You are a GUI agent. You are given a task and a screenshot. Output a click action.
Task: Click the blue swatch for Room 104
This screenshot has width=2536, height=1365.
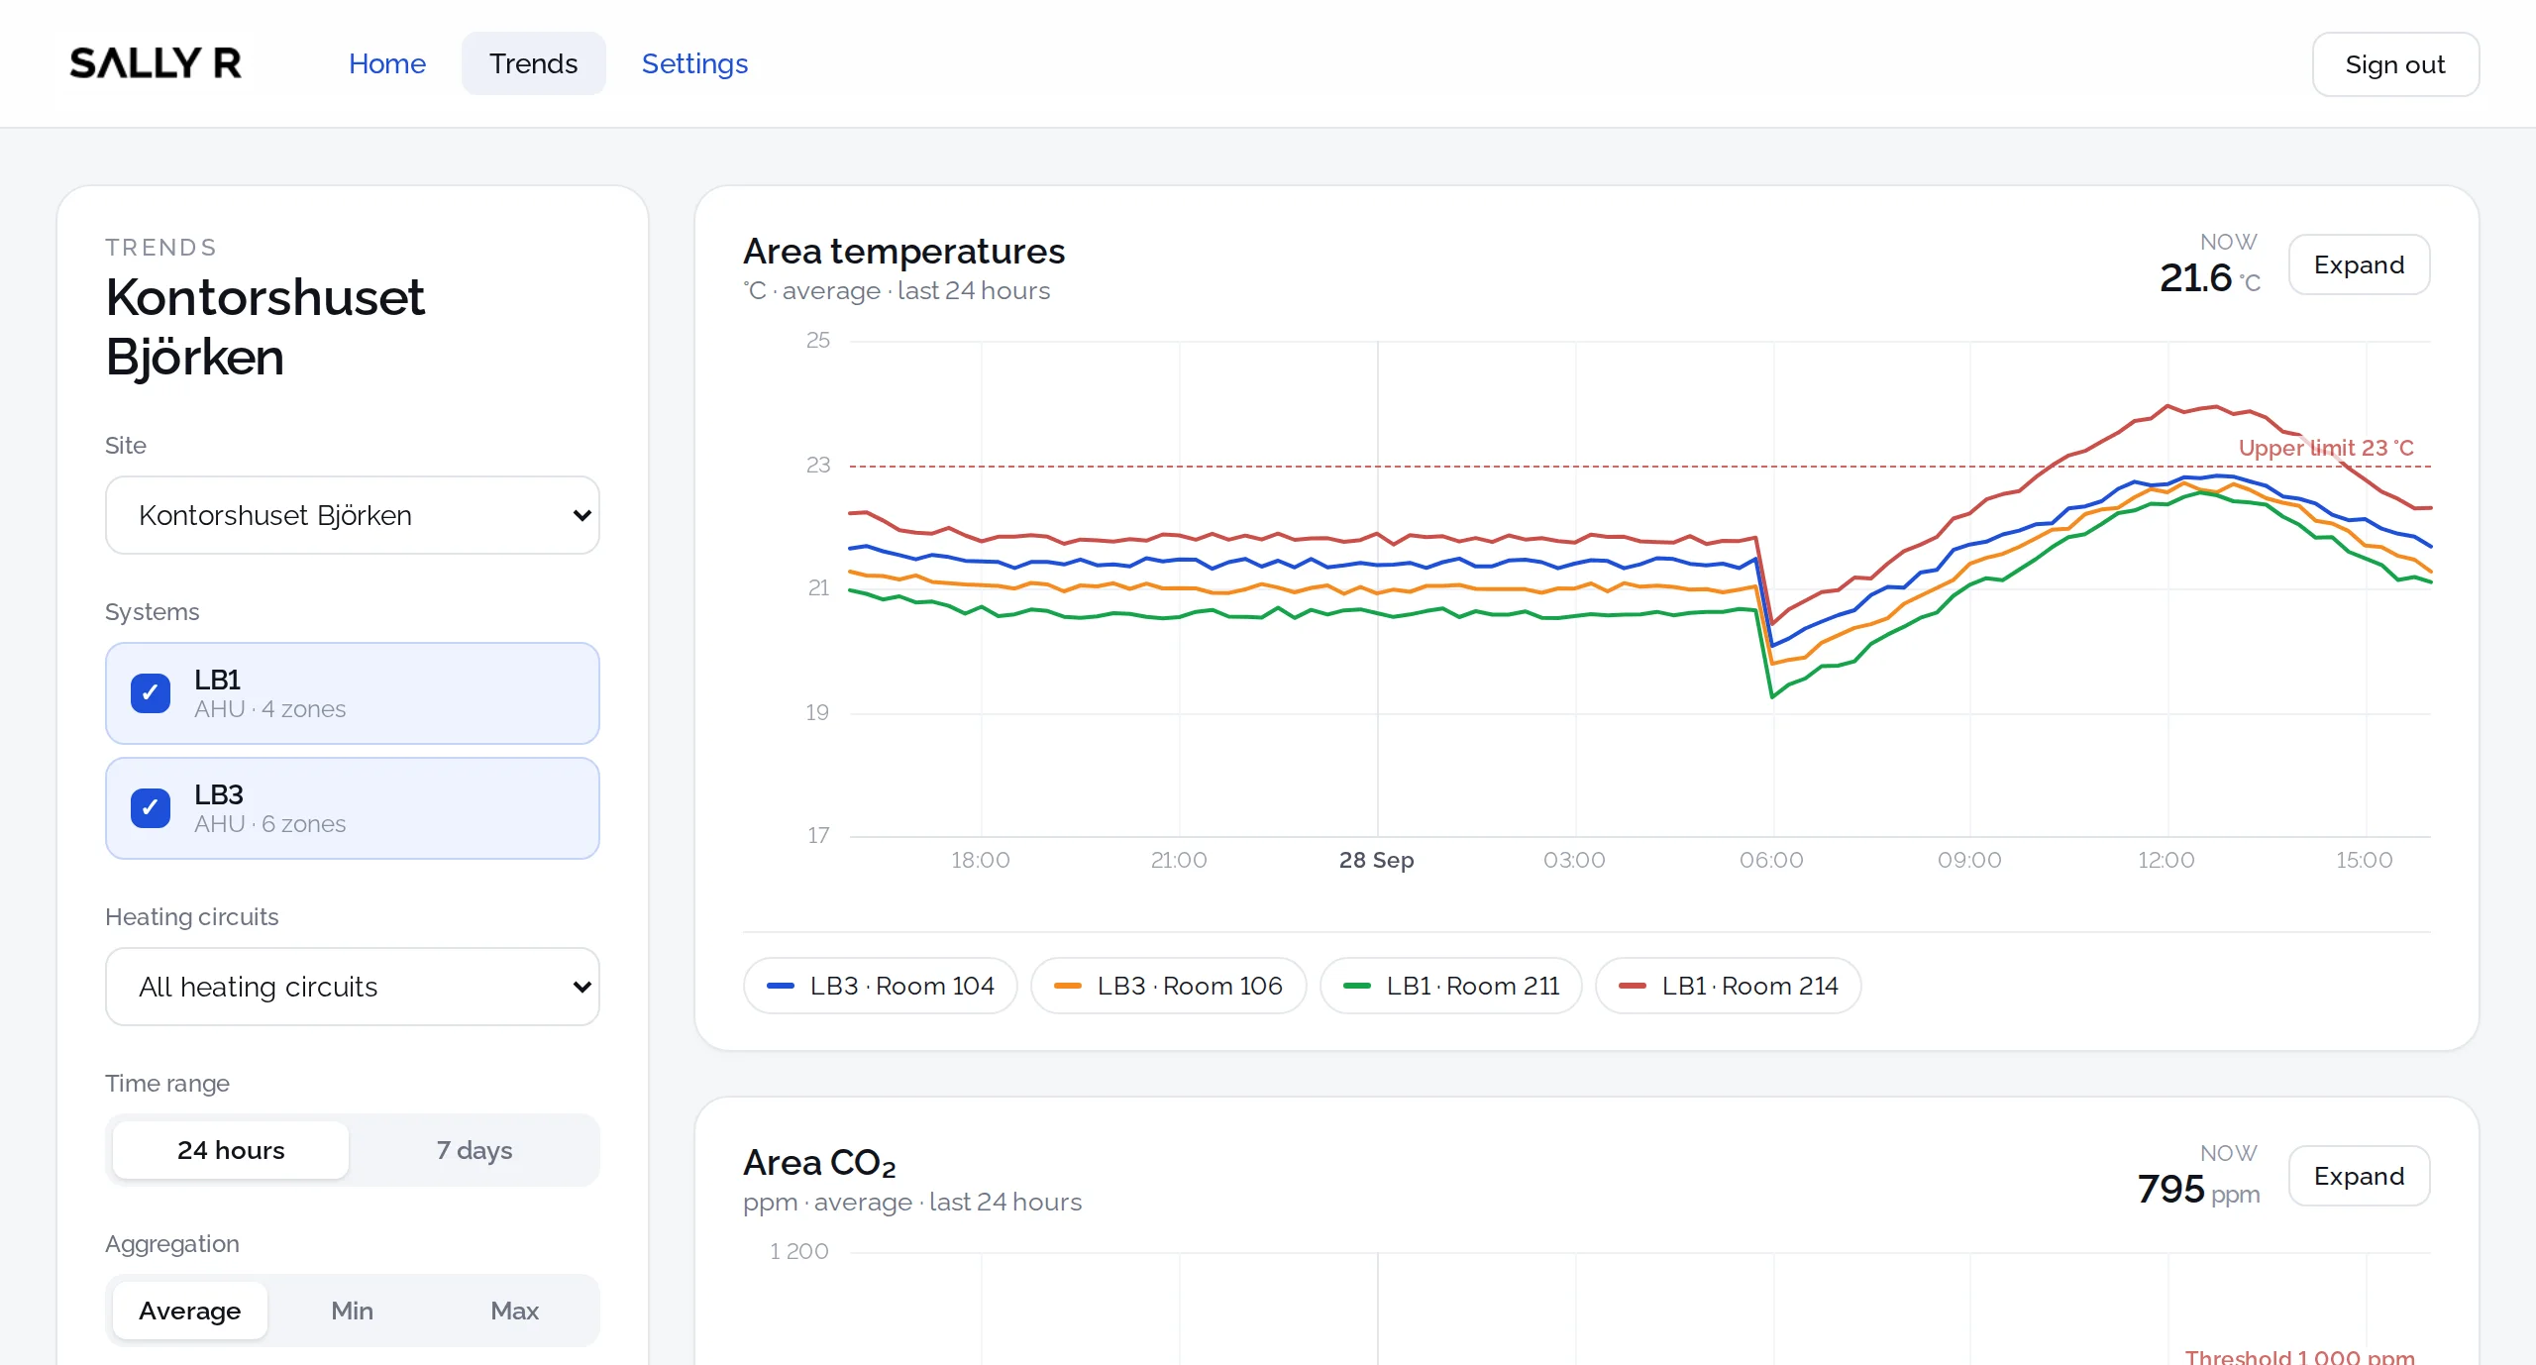[x=781, y=986]
